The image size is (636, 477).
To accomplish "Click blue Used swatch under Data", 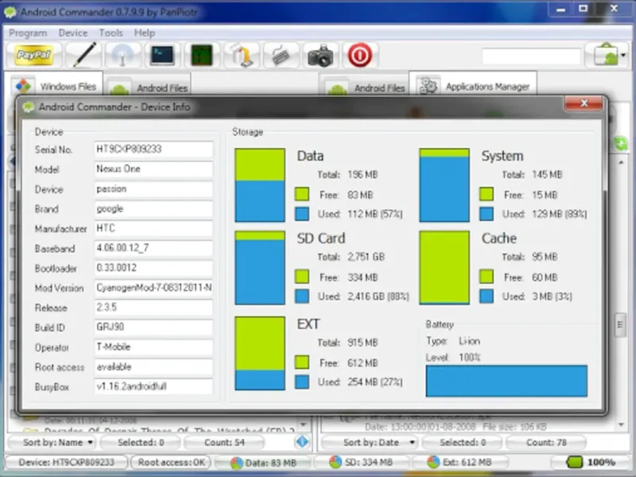I will (302, 214).
